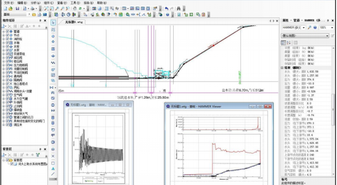Viewport: 337px width, 185px height.
Task: Select the Pump tool in vertical toolbar
Action: (x=53, y=70)
